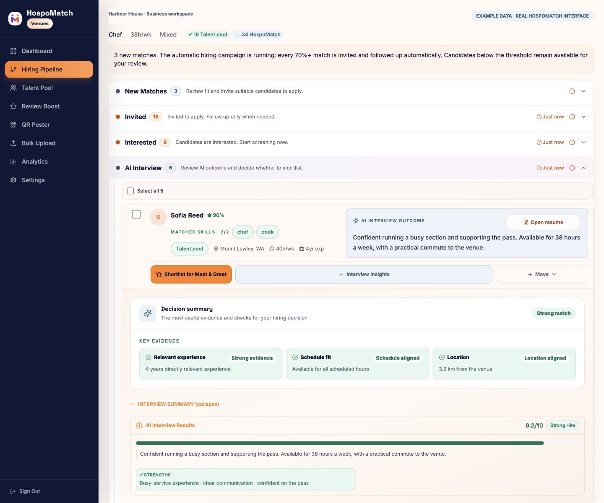
Task: Click the Sofia Reed avatar circle
Action: (158, 217)
